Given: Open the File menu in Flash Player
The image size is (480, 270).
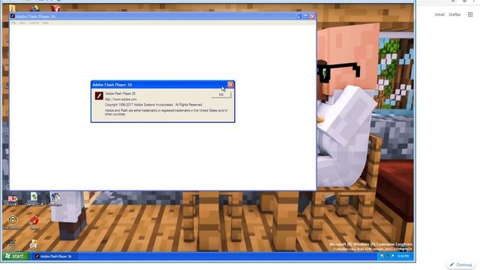Looking at the screenshot, I should [13, 23].
